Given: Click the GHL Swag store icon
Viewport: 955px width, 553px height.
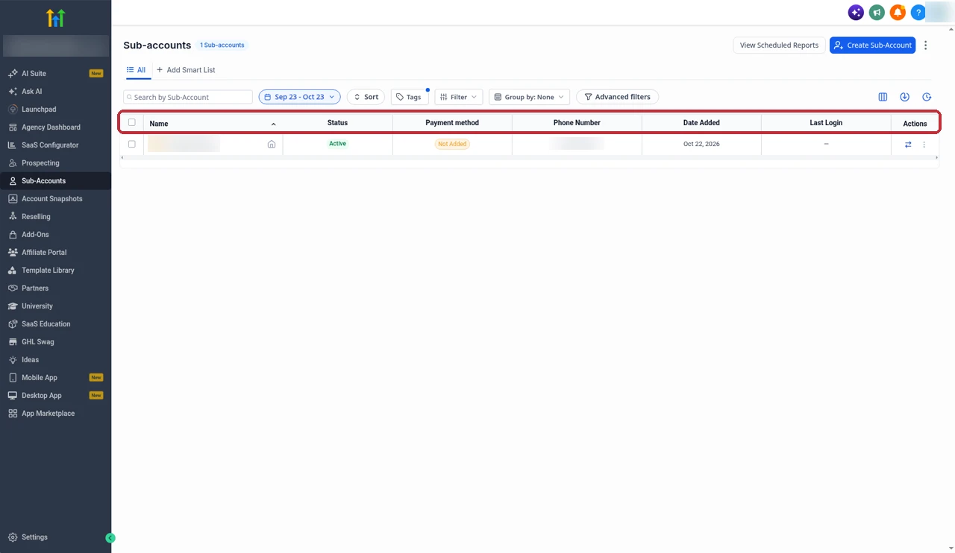Looking at the screenshot, I should coord(13,342).
